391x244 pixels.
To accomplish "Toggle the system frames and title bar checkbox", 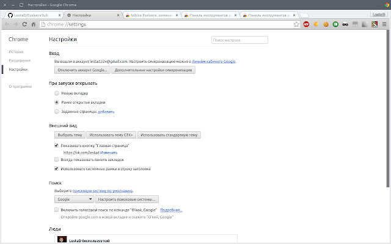I will [56, 168].
